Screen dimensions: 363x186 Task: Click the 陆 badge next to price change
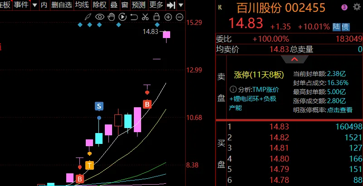click(x=336, y=27)
